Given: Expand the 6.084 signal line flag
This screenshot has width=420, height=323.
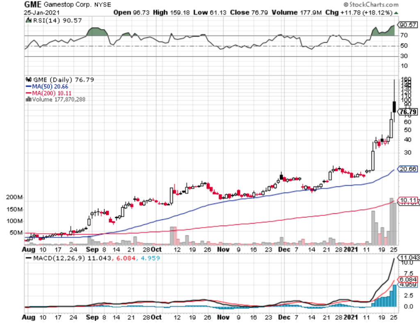Looking at the screenshot, I should 408,279.
